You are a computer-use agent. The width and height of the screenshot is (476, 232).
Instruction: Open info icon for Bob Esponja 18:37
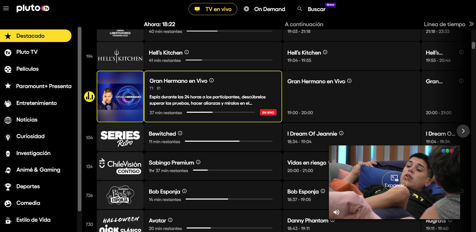click(x=323, y=191)
